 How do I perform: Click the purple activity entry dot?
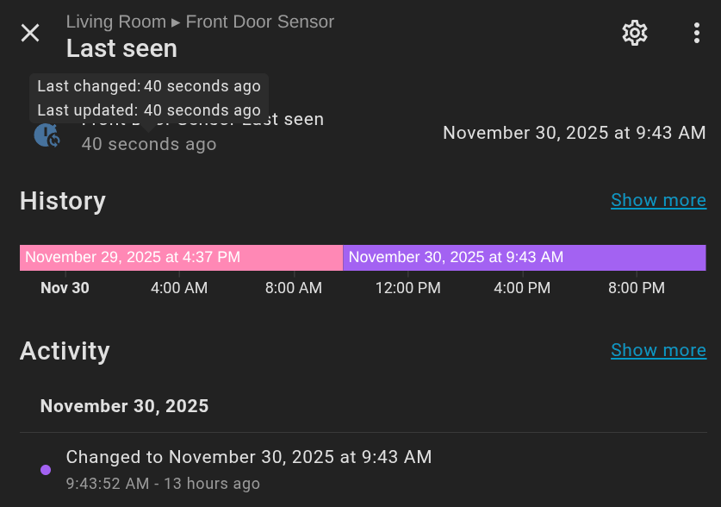(x=46, y=470)
